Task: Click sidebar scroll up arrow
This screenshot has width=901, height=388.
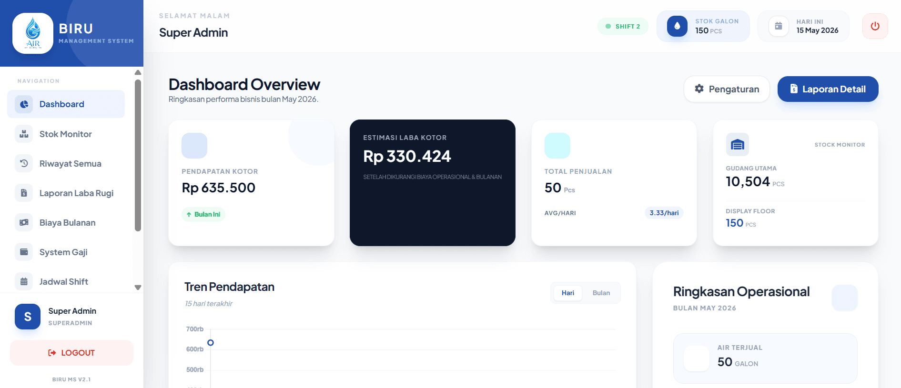Action: click(x=138, y=72)
